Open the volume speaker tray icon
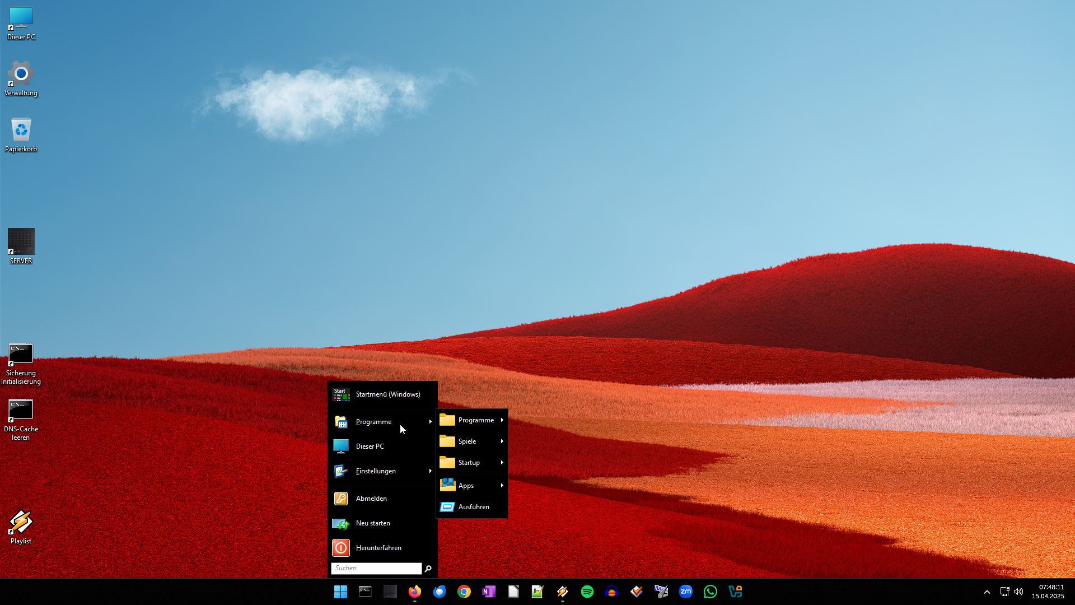 tap(1018, 592)
